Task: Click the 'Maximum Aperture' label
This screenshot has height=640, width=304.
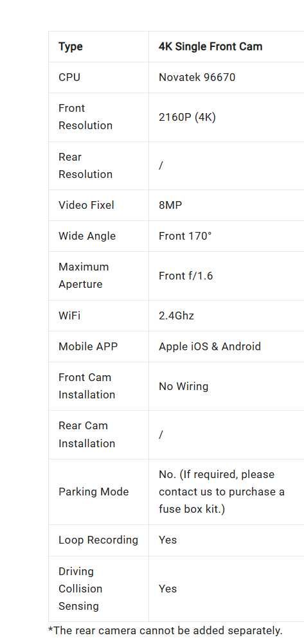Action: tap(84, 276)
